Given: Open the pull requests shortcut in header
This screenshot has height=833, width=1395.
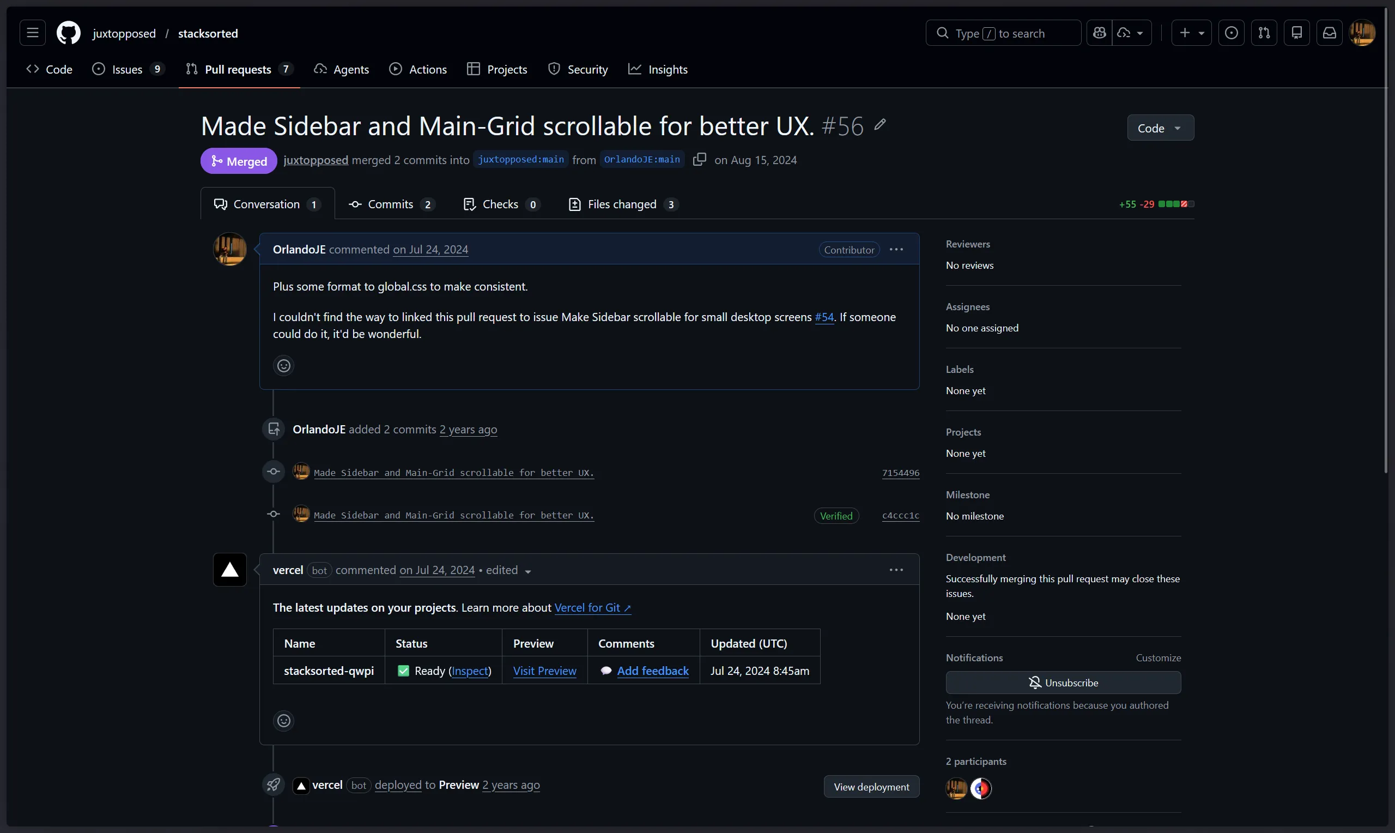Looking at the screenshot, I should coord(1264,33).
